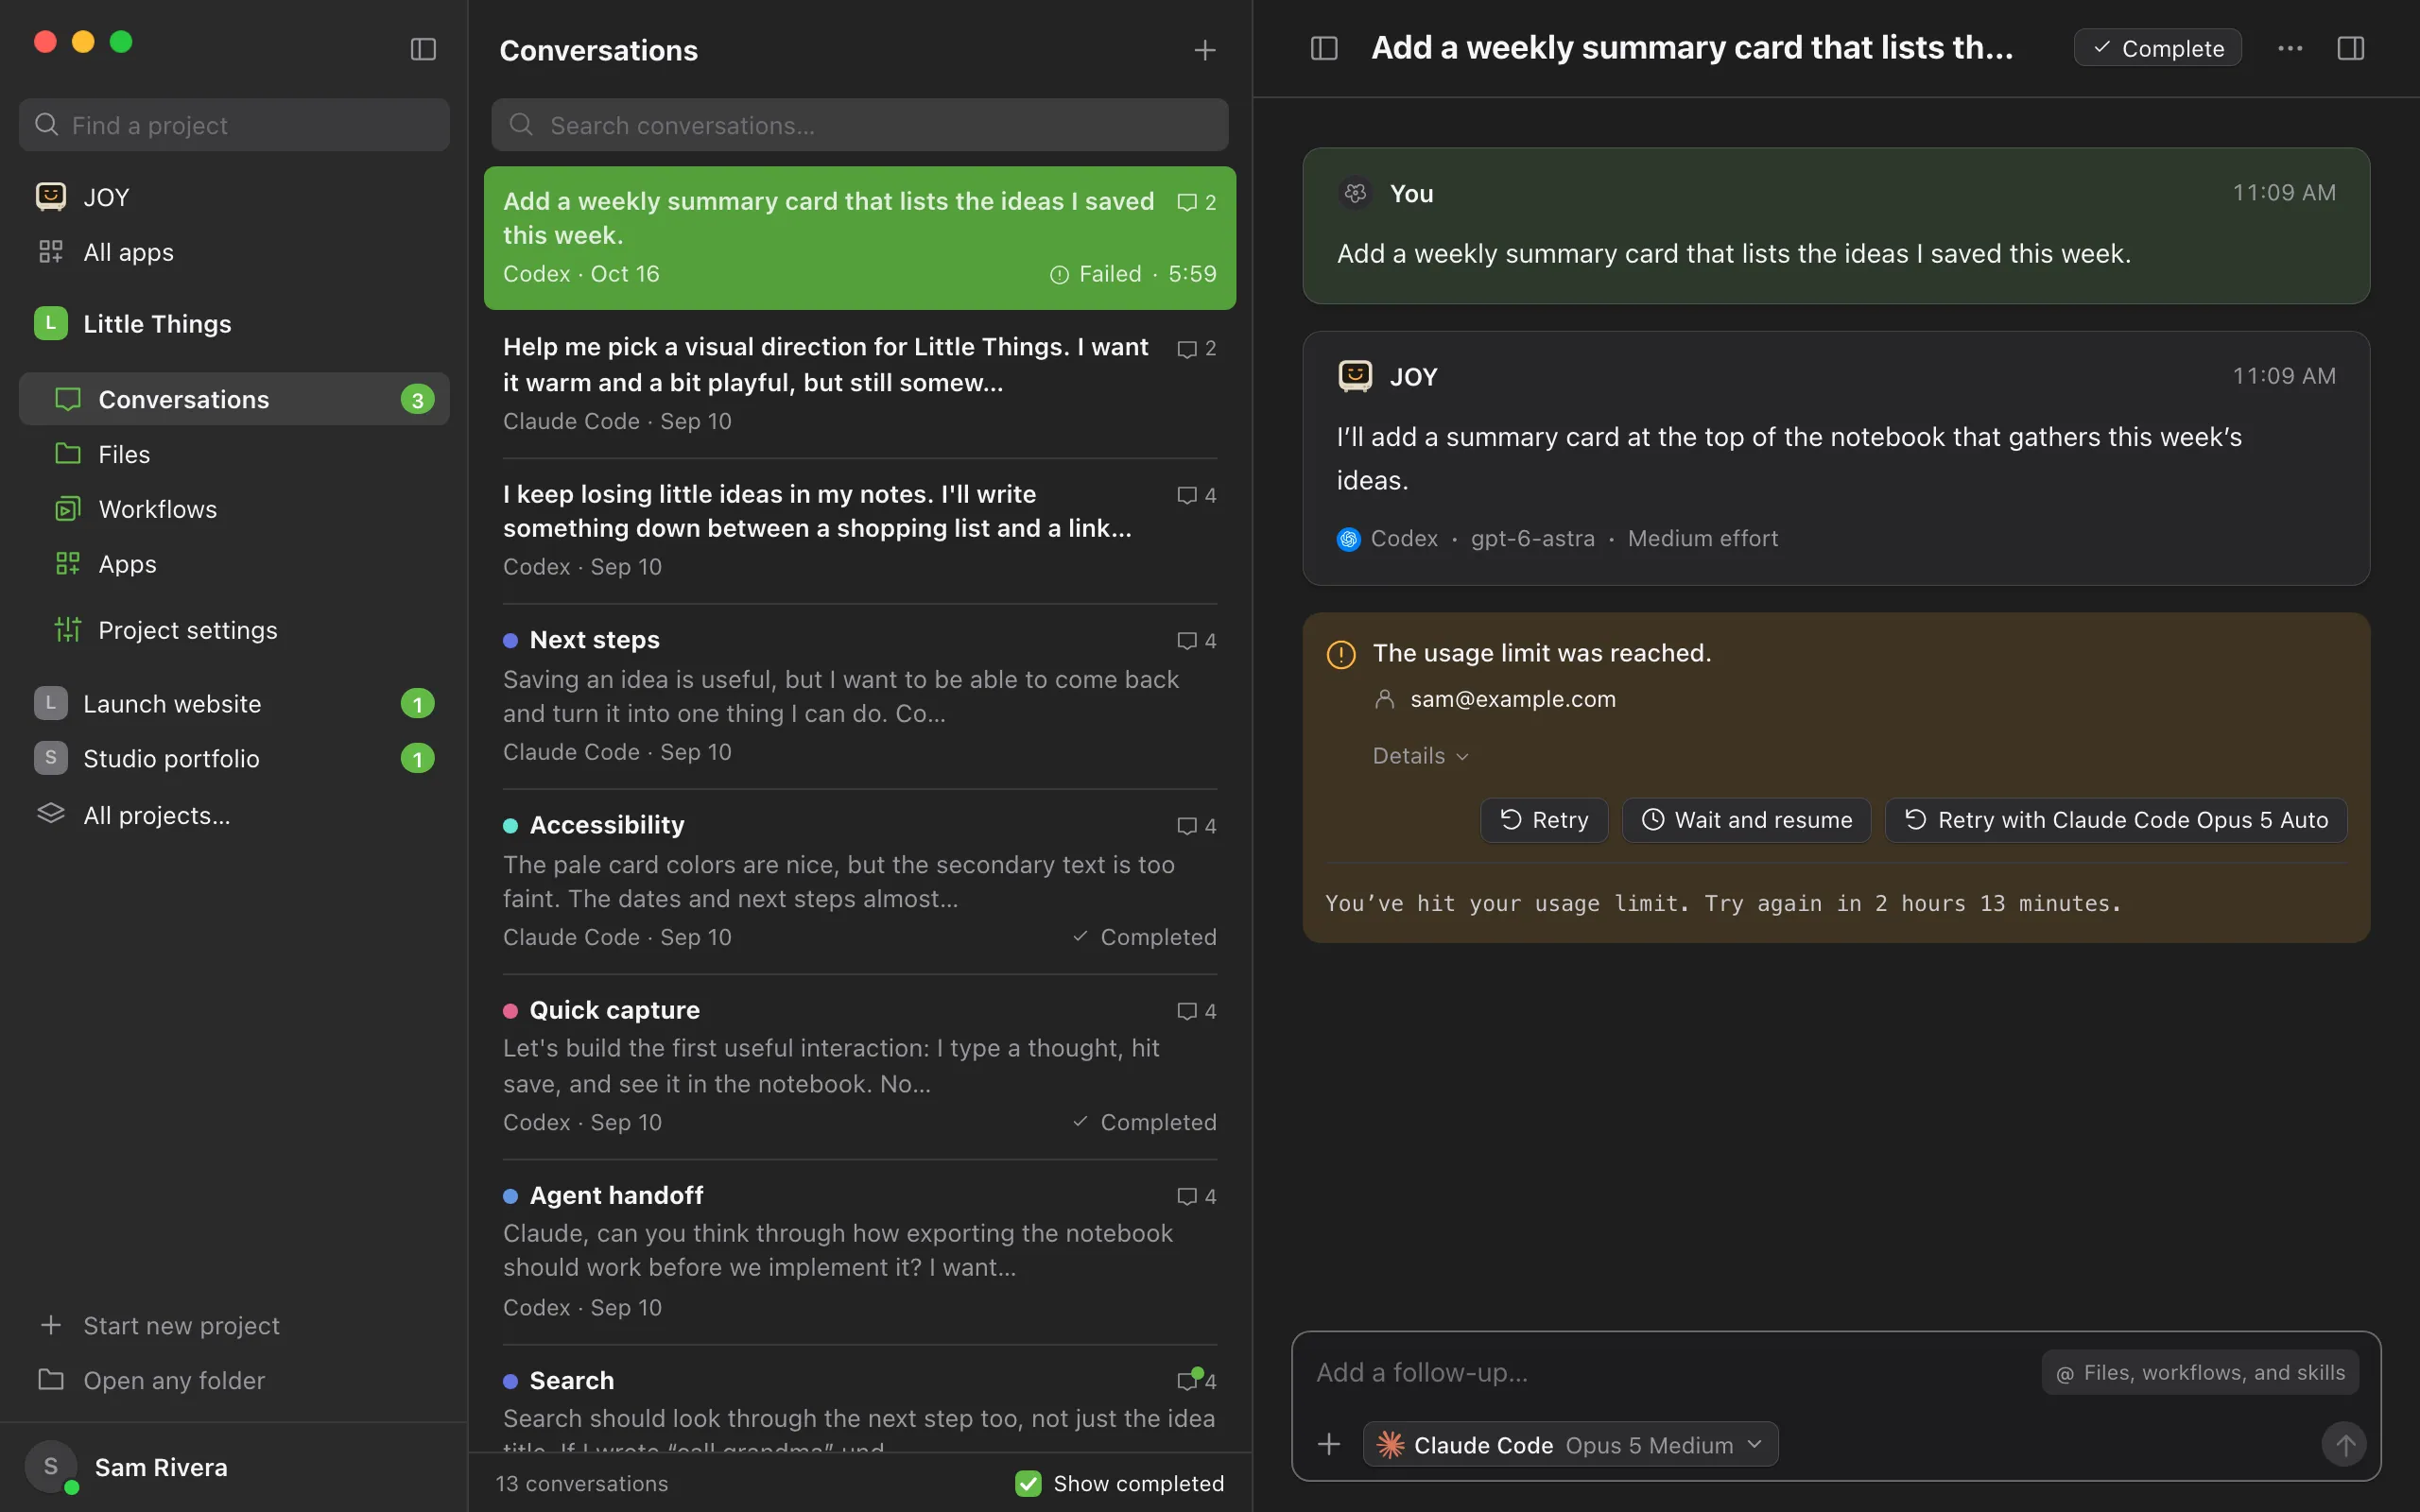2420x1512 pixels.
Task: Open All projects... list
Action: [234, 815]
